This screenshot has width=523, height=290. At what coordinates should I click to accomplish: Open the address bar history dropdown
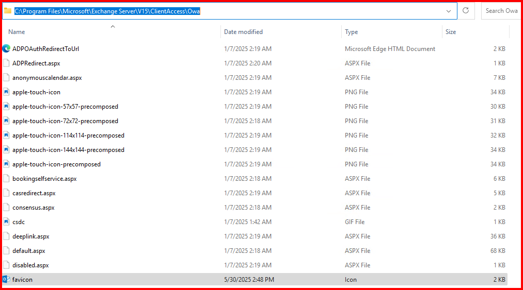coord(448,11)
